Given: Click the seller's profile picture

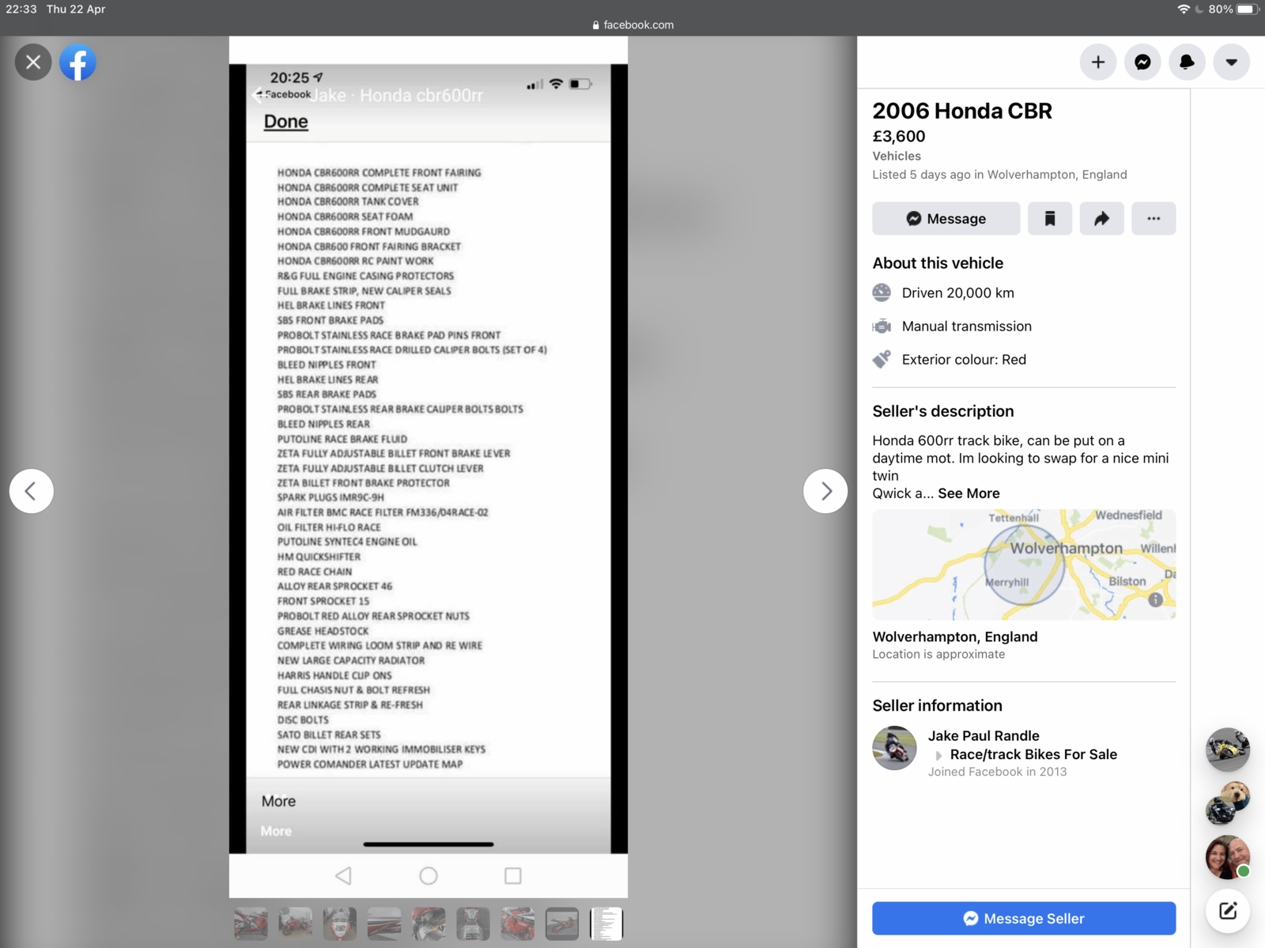Looking at the screenshot, I should tap(894, 748).
